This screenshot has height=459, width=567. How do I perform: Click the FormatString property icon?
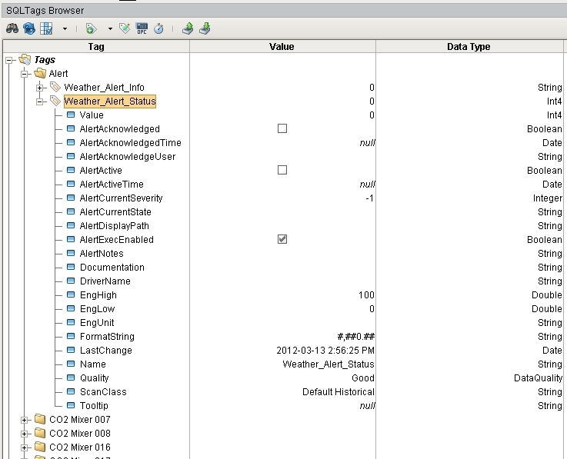click(x=71, y=336)
